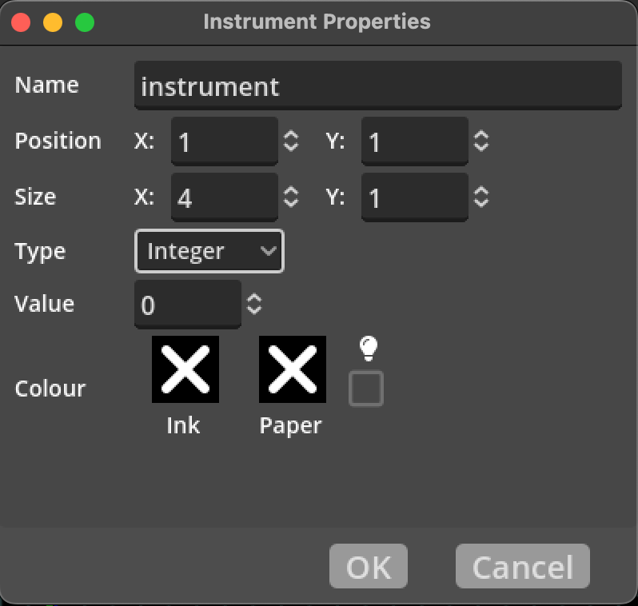This screenshot has width=638, height=606.
Task: Click the Size Y input field
Action: pos(414,197)
